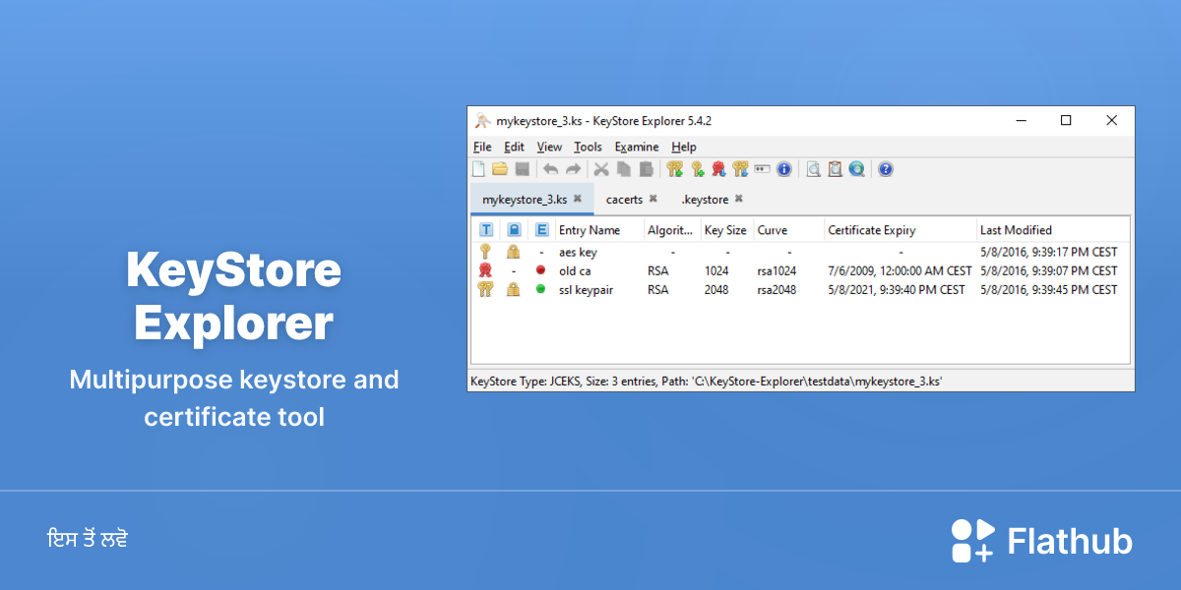The width and height of the screenshot is (1181, 590).
Task: Click the green expiry dot of ssl keypair
Action: coord(540,289)
